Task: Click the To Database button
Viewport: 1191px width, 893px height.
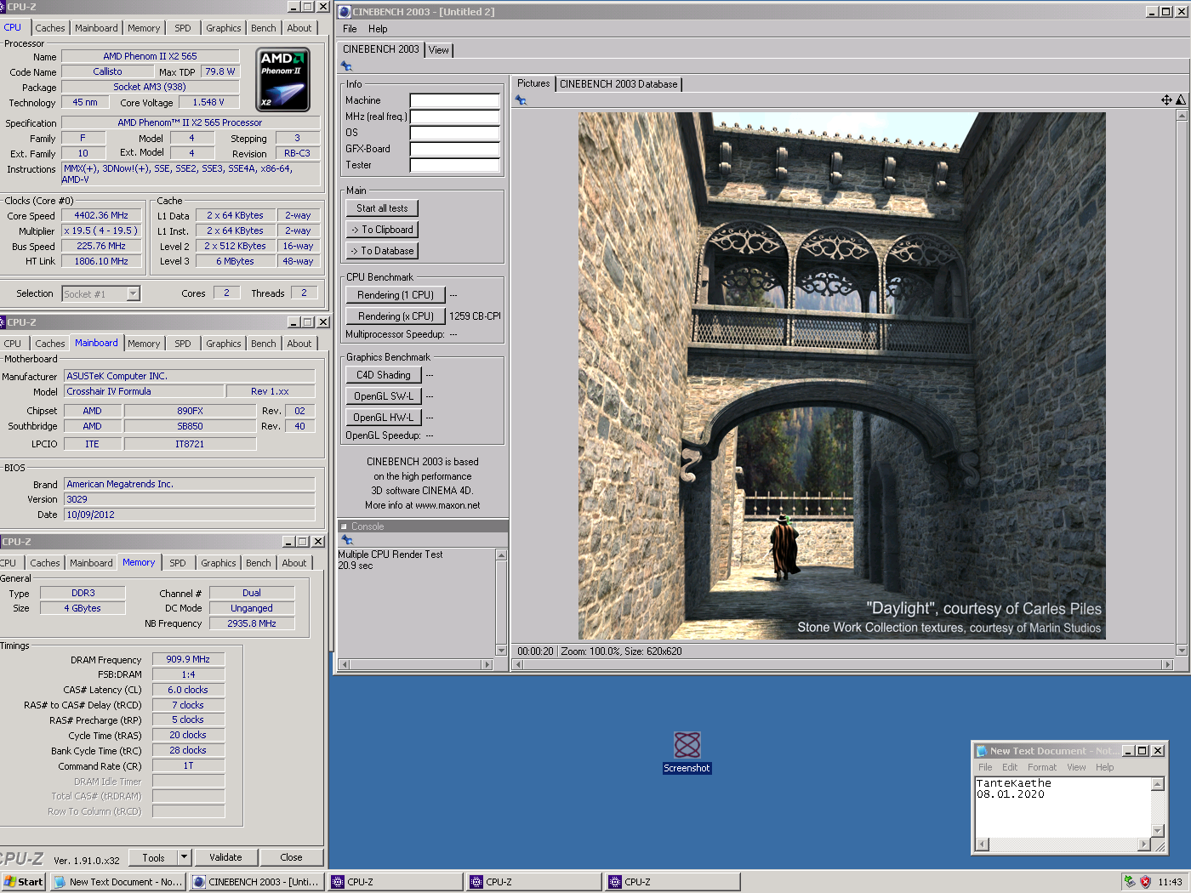Action: [x=382, y=251]
